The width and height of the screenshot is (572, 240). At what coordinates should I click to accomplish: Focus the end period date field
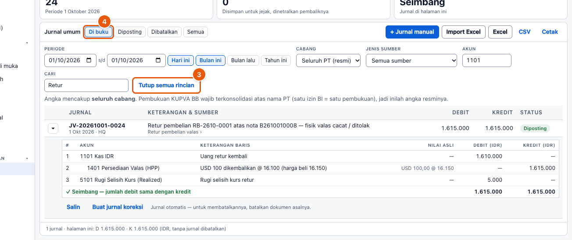pyautogui.click(x=136, y=60)
